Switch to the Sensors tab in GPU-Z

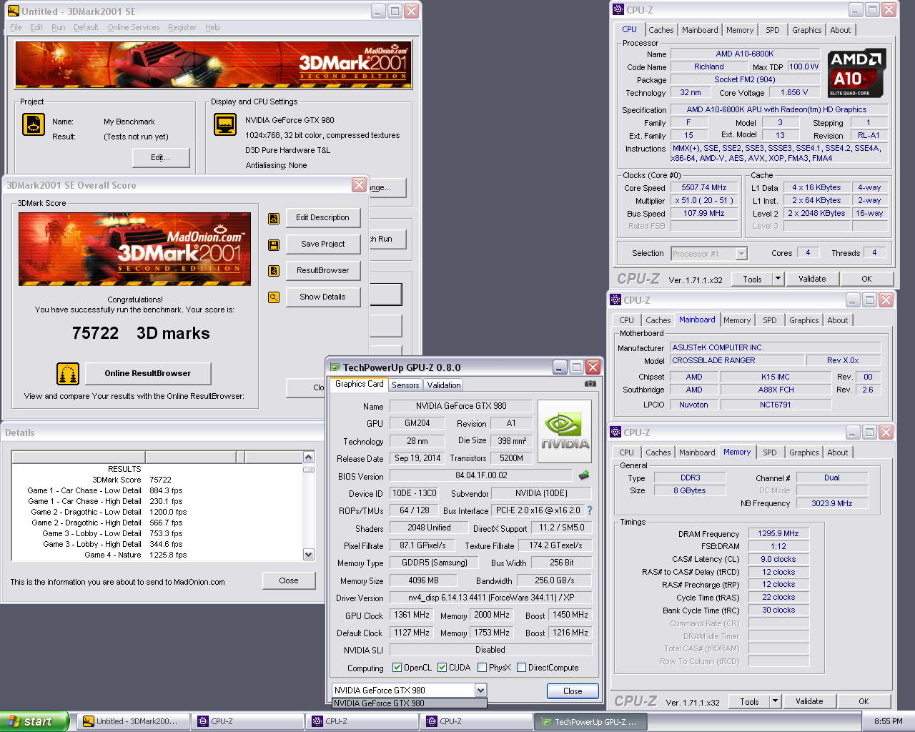click(405, 385)
